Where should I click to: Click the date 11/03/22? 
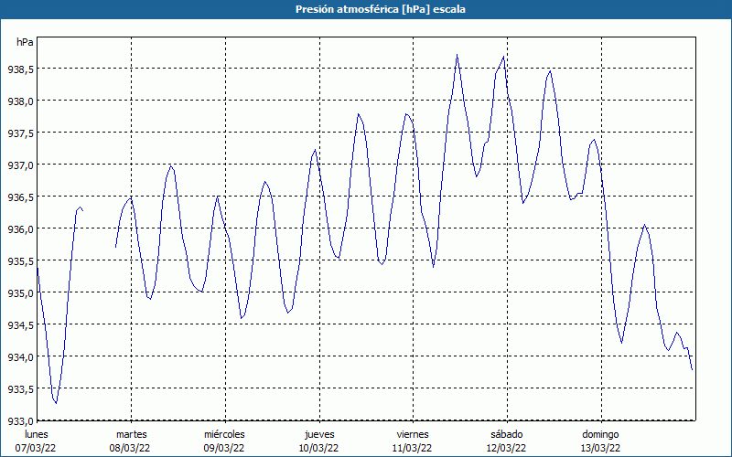pyautogui.click(x=413, y=448)
